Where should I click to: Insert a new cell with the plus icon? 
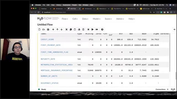click(53, 29)
